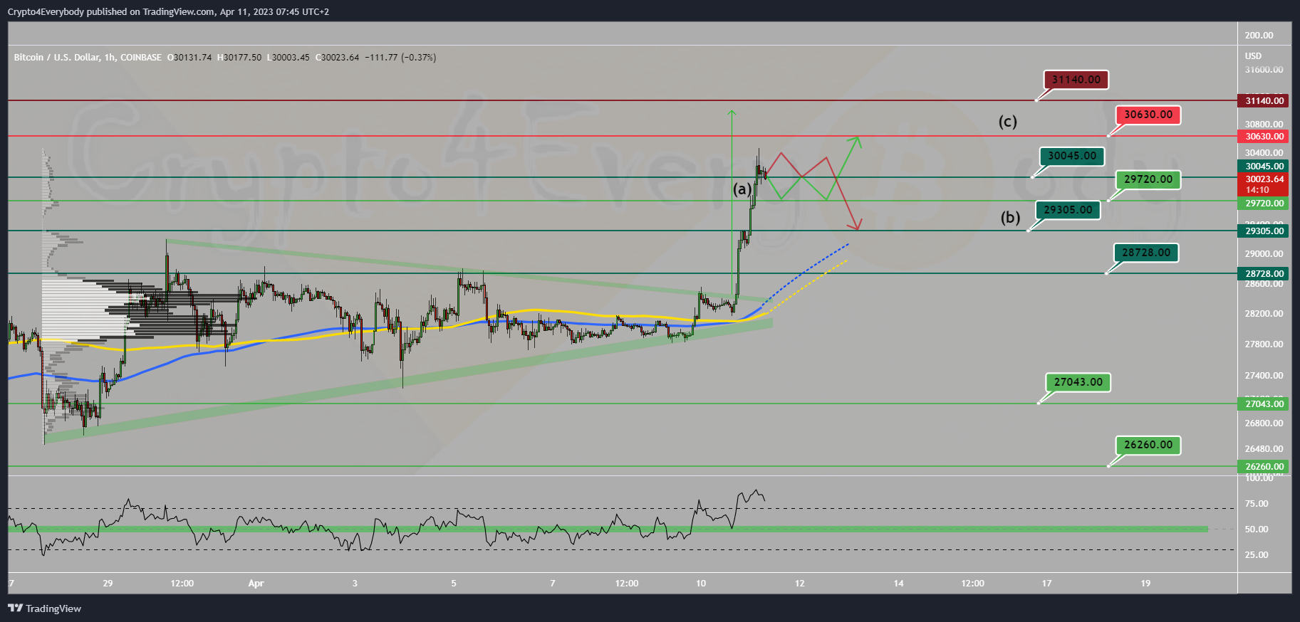Click the 29305.00 teal callout label

click(1068, 210)
